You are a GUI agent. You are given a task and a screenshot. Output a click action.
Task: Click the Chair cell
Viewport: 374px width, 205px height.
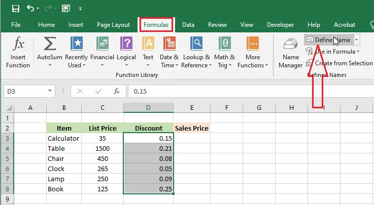point(64,158)
